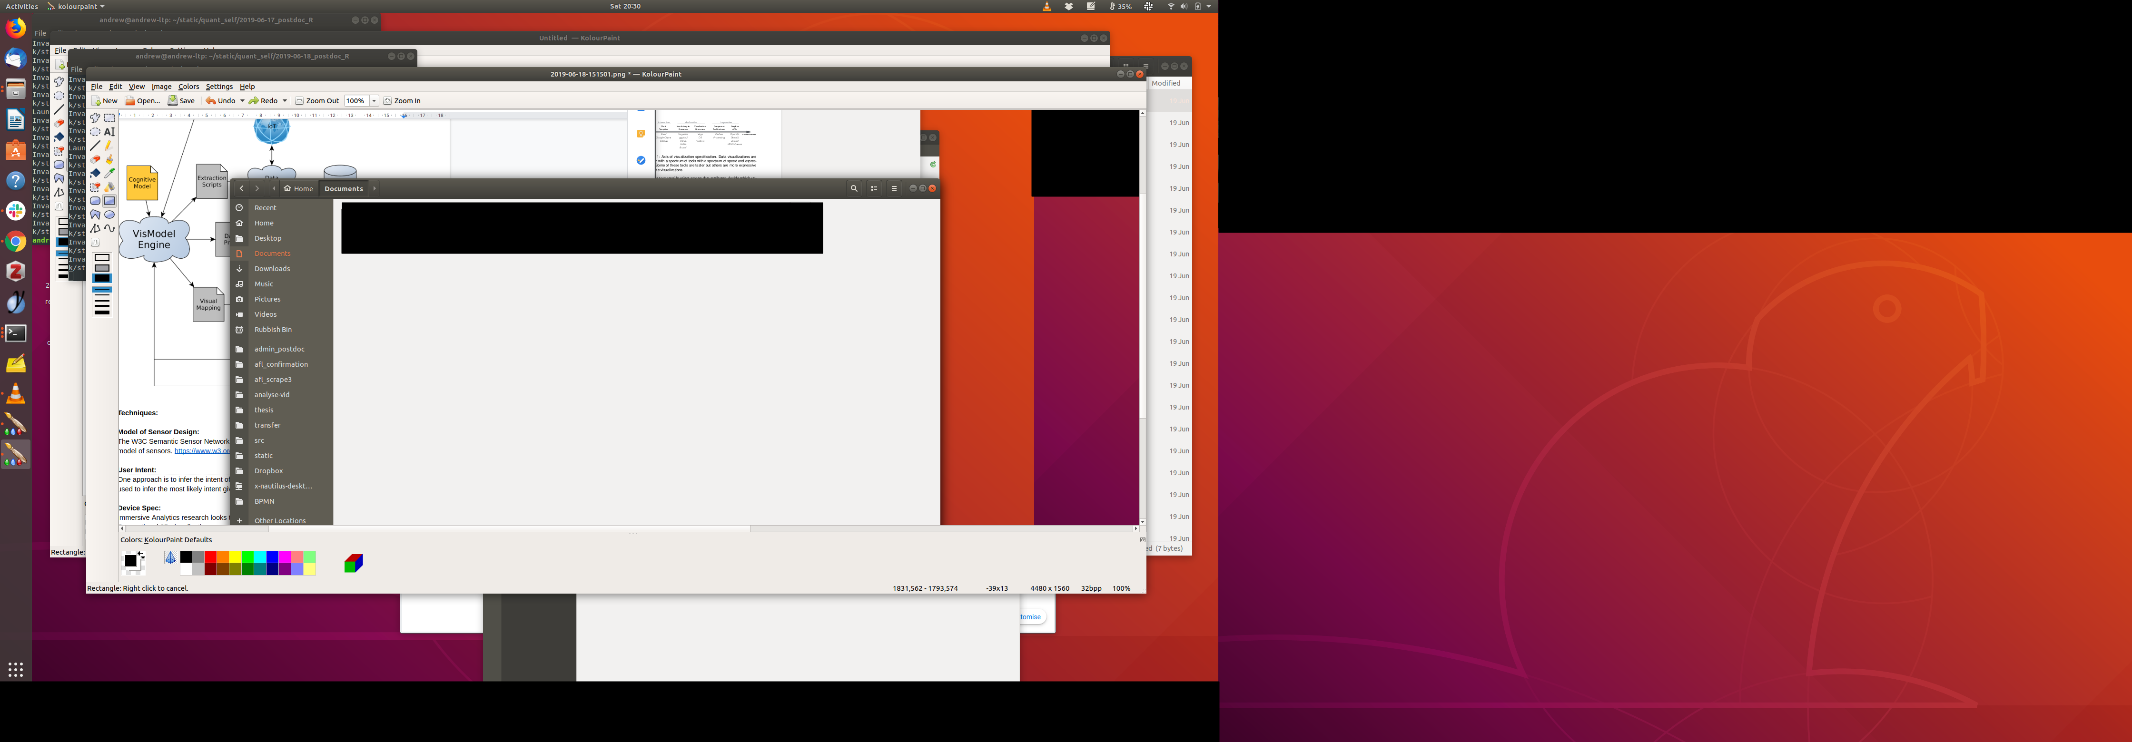Click the Zoom In button
The height and width of the screenshot is (742, 2132).
(x=402, y=101)
